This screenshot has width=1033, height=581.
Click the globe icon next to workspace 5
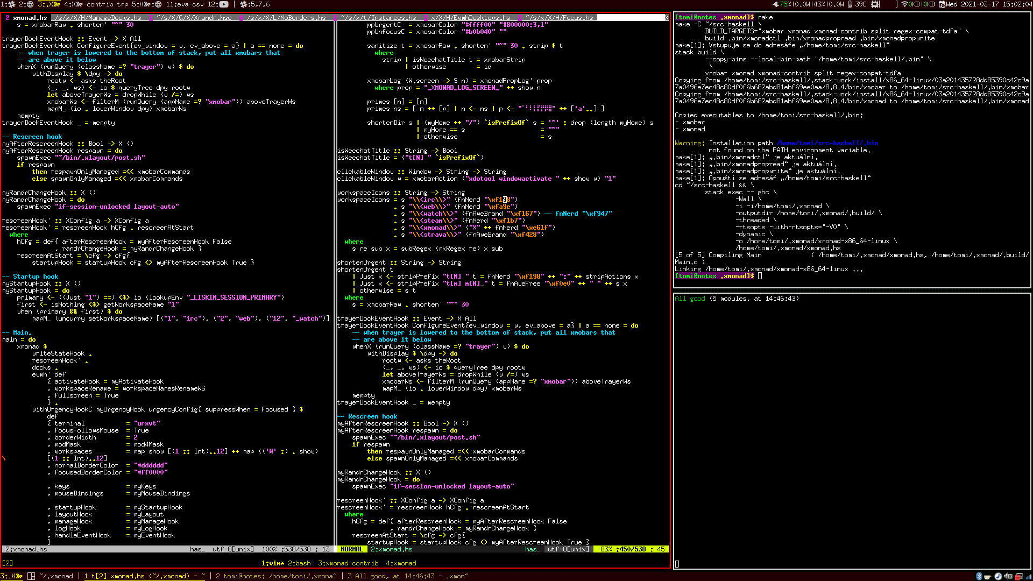pos(159,4)
